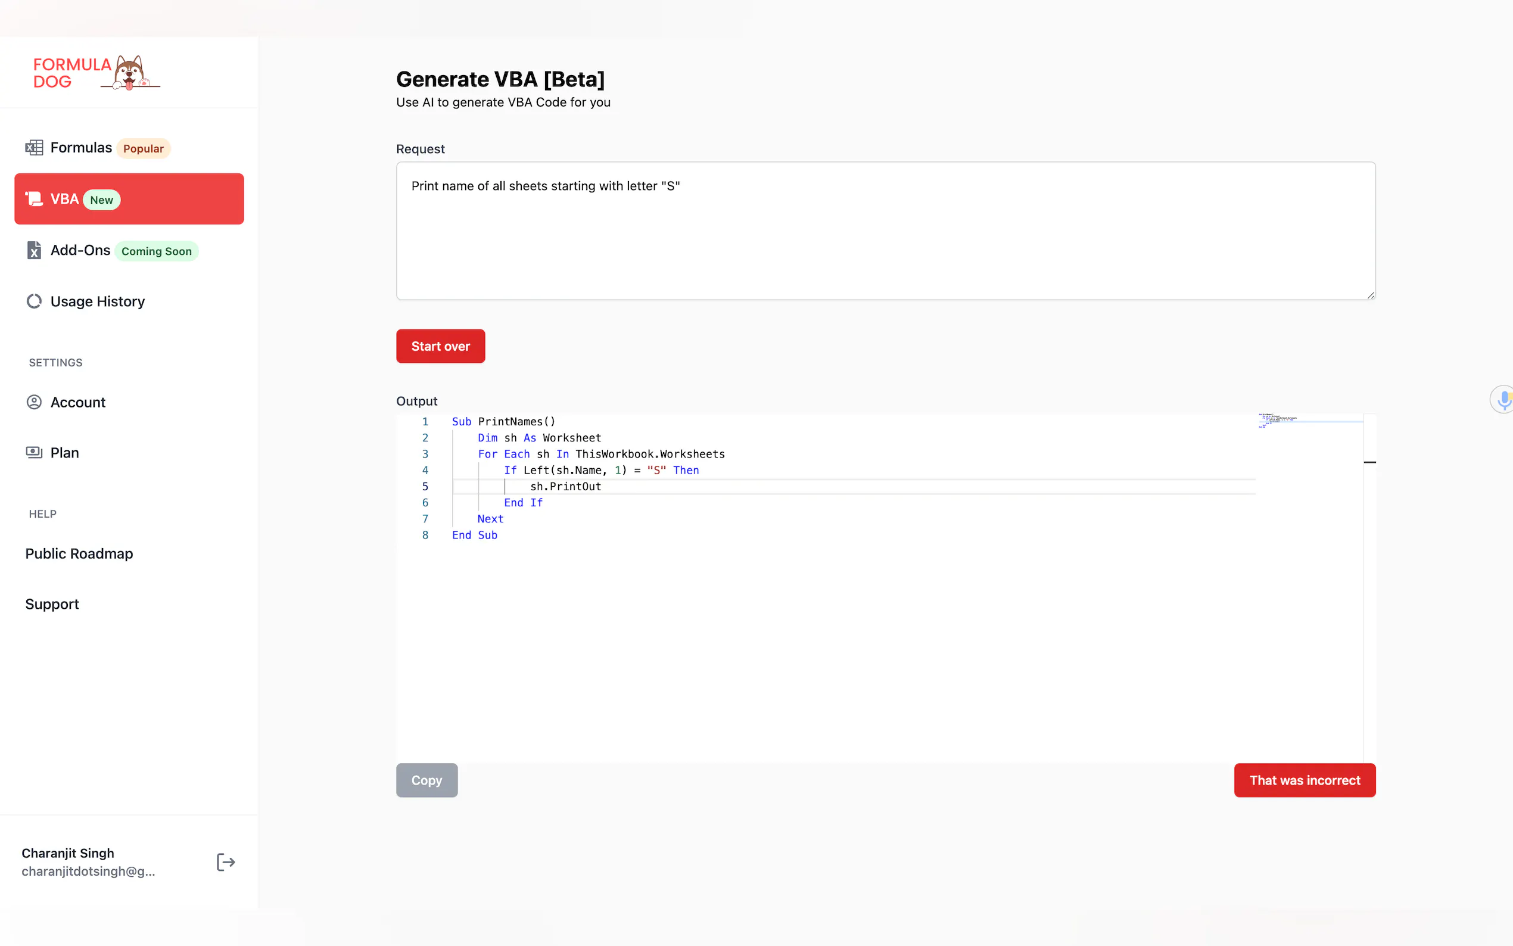Click the Plan money icon
1513x946 pixels.
coord(34,452)
